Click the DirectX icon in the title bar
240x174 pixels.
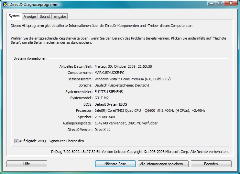5,4
